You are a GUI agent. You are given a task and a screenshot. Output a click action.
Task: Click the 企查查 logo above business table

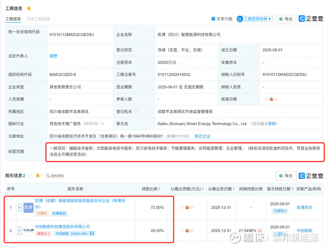click(x=311, y=19)
